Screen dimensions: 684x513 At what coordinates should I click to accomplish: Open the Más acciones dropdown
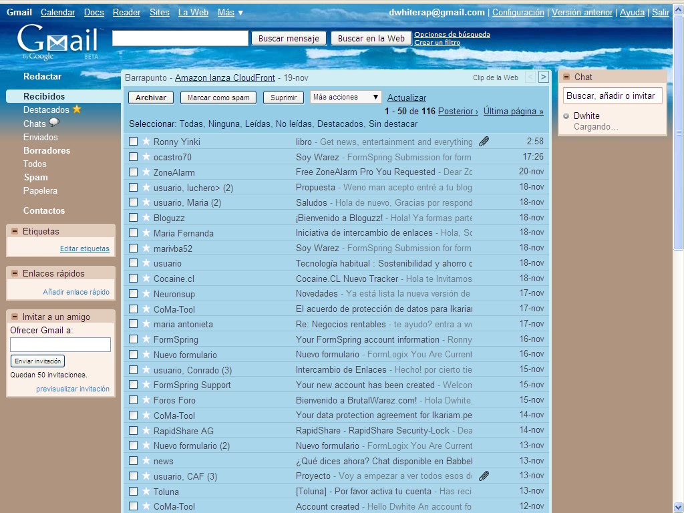coord(345,97)
